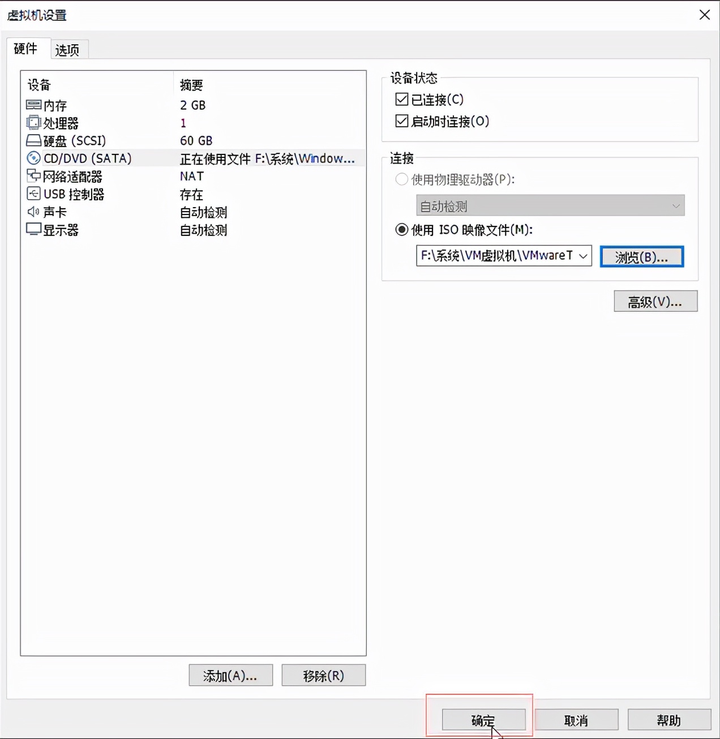Select the 内存 (memory) device icon

(x=34, y=105)
